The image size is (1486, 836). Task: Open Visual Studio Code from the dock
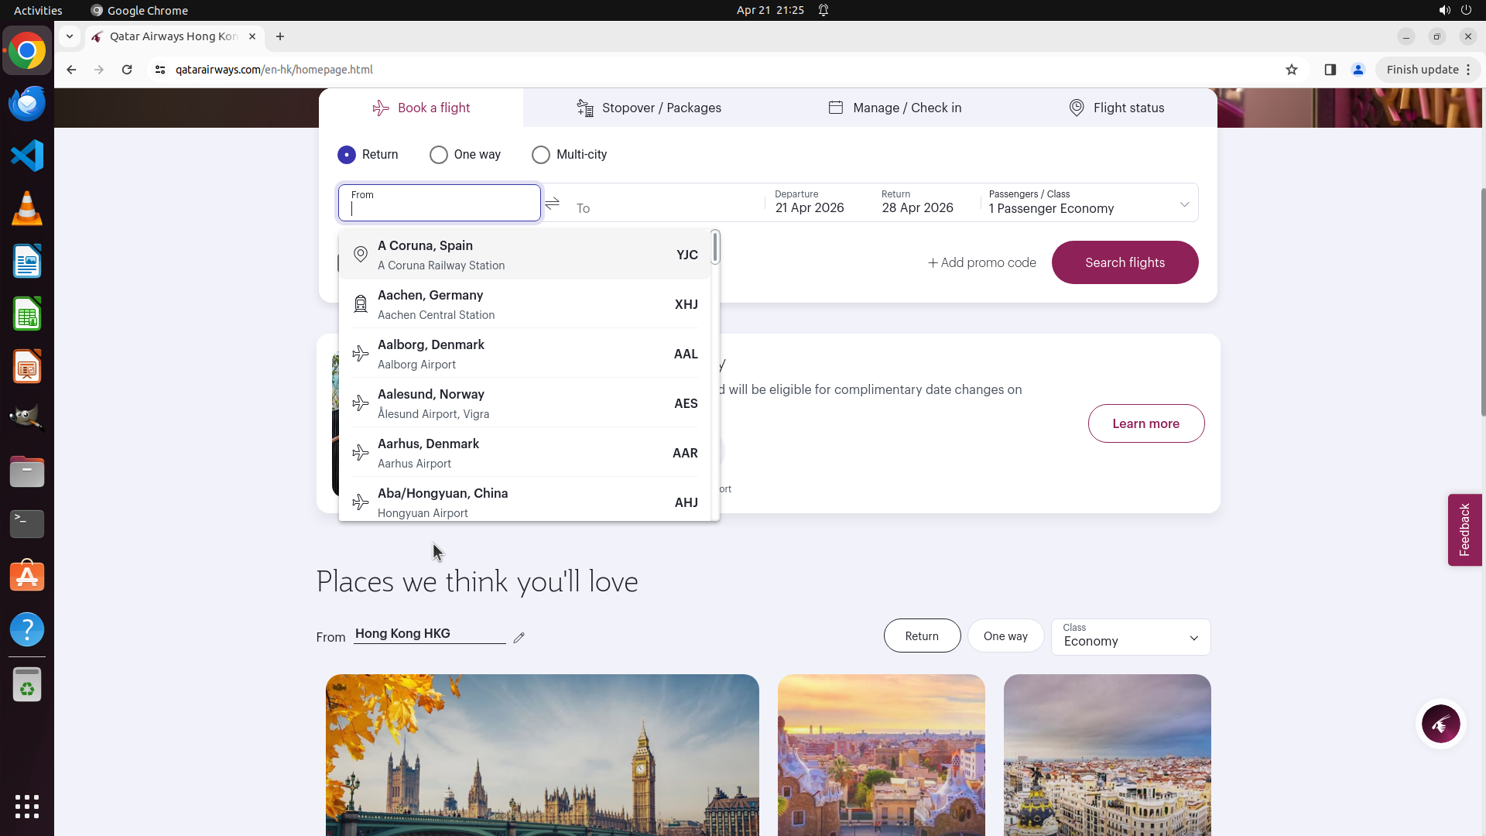click(x=27, y=156)
